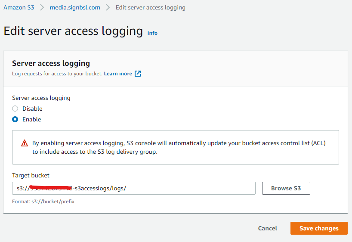This screenshot has height=242, width=352.
Task: Click the Edit server access logging page title
Action: point(73,31)
